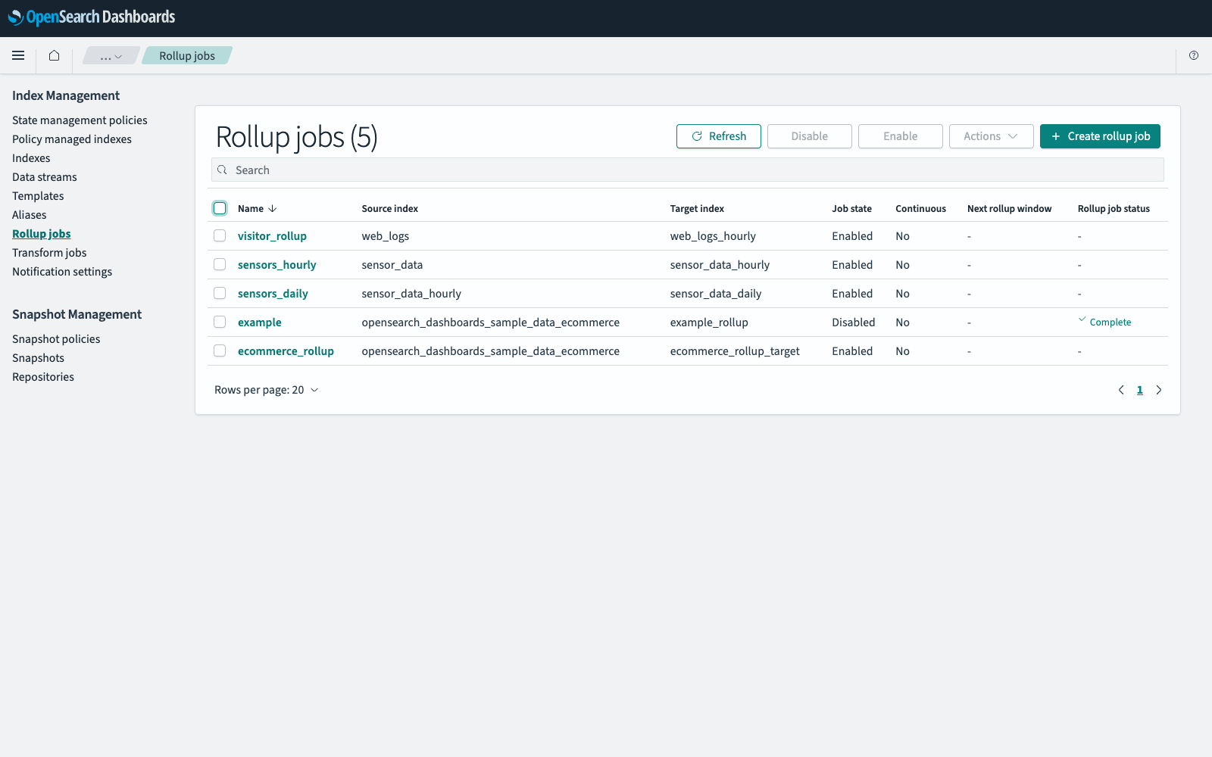This screenshot has height=757, width=1212.
Task: Check the sensors_hourly row checkbox
Action: pyautogui.click(x=220, y=264)
